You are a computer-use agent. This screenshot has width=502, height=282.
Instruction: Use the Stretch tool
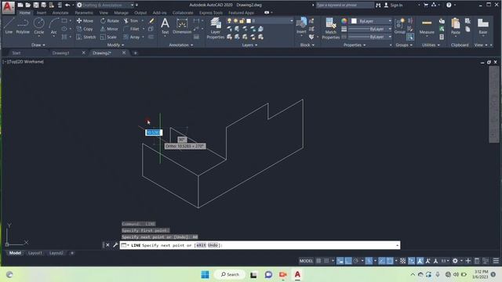pyautogui.click(x=86, y=37)
